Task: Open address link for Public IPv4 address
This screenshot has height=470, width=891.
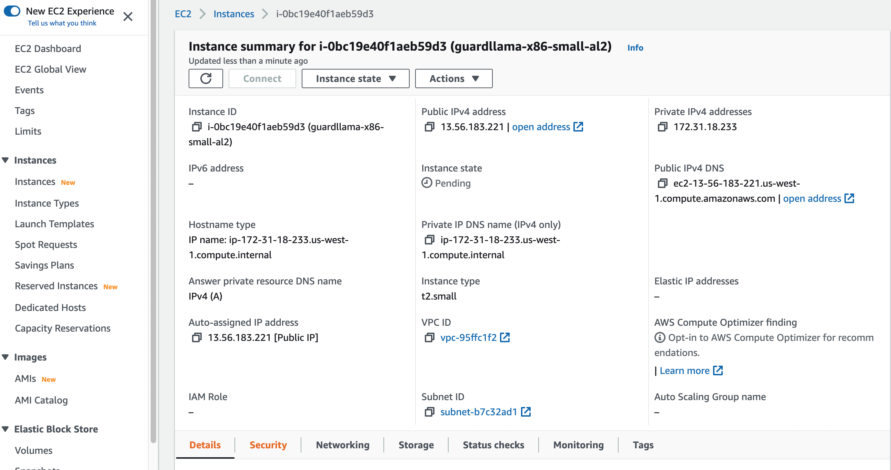Action: [541, 127]
